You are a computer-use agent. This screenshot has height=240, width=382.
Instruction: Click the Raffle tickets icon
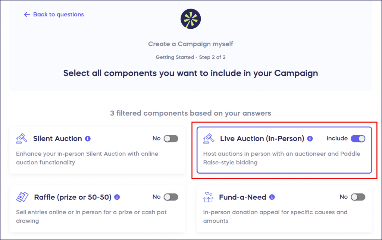coord(22,197)
